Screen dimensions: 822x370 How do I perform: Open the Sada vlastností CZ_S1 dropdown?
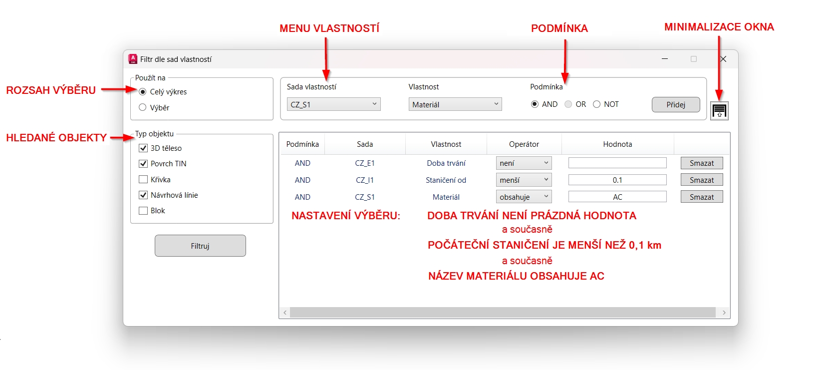pyautogui.click(x=333, y=104)
